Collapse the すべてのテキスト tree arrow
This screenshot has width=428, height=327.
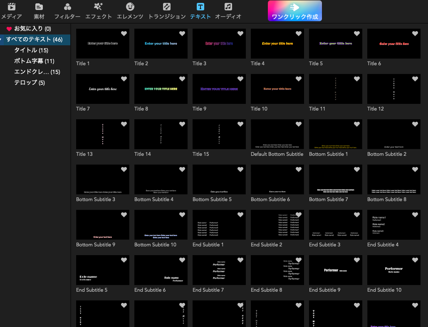tap(2, 39)
